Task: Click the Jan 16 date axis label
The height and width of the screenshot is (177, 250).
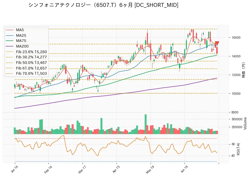Action: [14, 169]
